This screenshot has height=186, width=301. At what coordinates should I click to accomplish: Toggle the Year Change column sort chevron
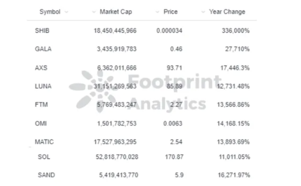203,12
